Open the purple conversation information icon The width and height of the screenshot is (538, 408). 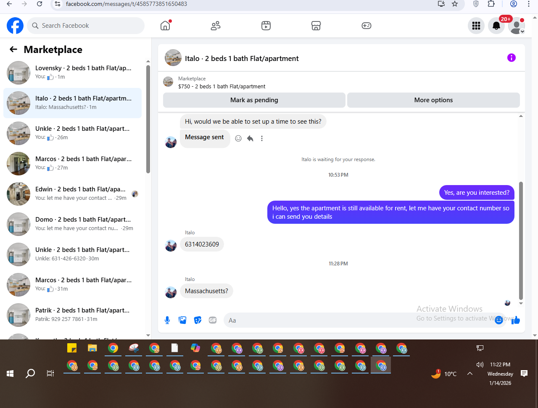[x=512, y=58]
